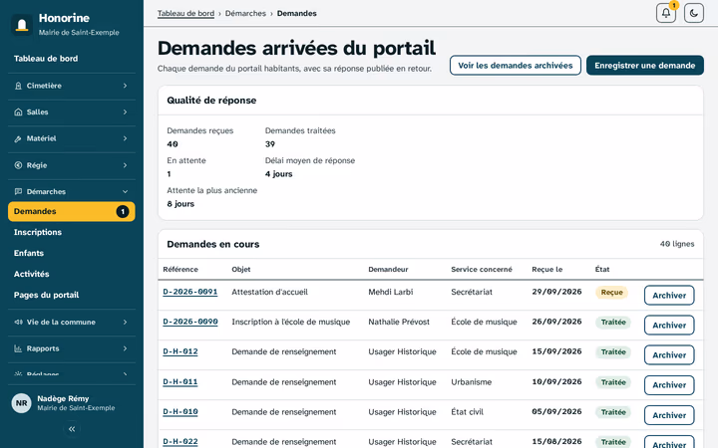Image resolution: width=718 pixels, height=448 pixels.
Task: Open request D-H-010
Action: tap(180, 412)
